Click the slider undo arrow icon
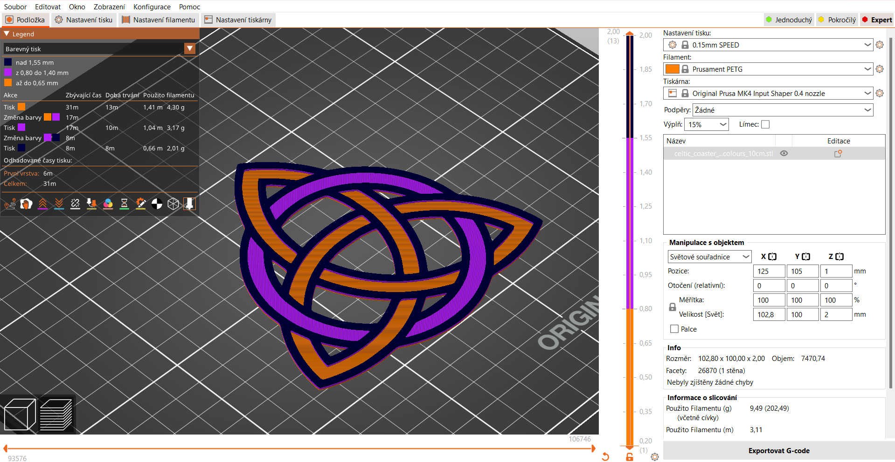The height and width of the screenshot is (462, 895). point(605,456)
